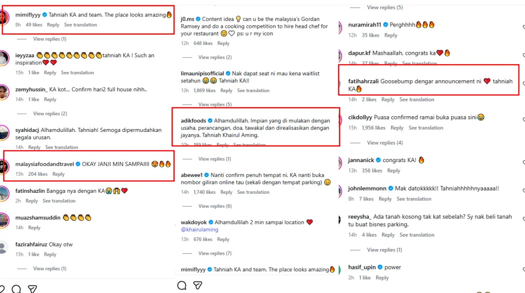This screenshot has width=525, height=293.
Task: Click verified badge next to malaysiafoodandtravel
Action: [78, 164]
